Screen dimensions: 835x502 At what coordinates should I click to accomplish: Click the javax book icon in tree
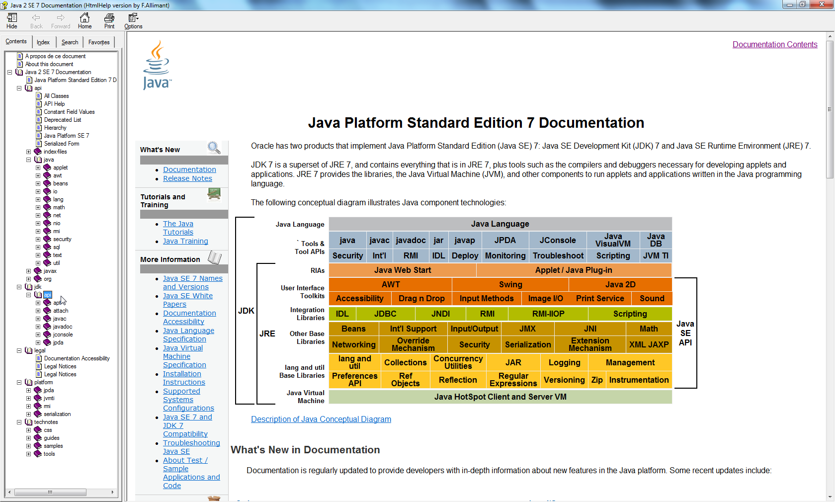pos(38,271)
